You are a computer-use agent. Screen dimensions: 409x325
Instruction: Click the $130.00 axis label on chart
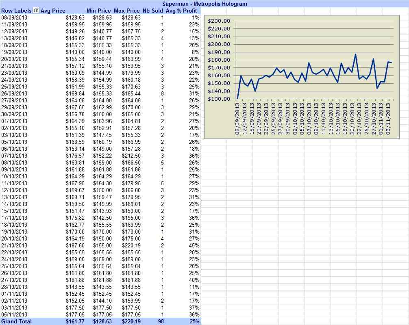coord(219,99)
